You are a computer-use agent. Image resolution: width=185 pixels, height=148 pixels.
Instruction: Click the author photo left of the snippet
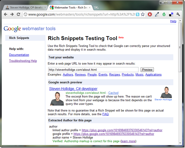(x=57, y=98)
